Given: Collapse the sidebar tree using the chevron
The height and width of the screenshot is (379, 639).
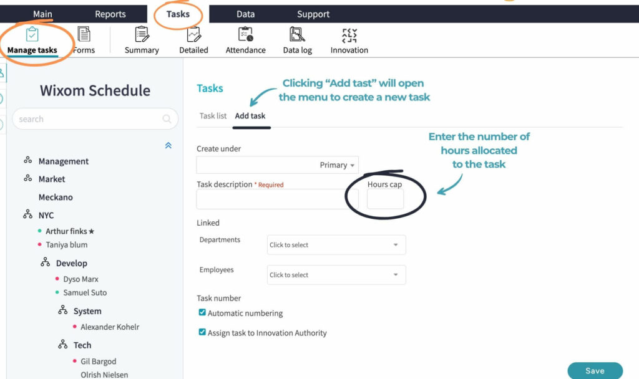Looking at the screenshot, I should click(x=167, y=145).
